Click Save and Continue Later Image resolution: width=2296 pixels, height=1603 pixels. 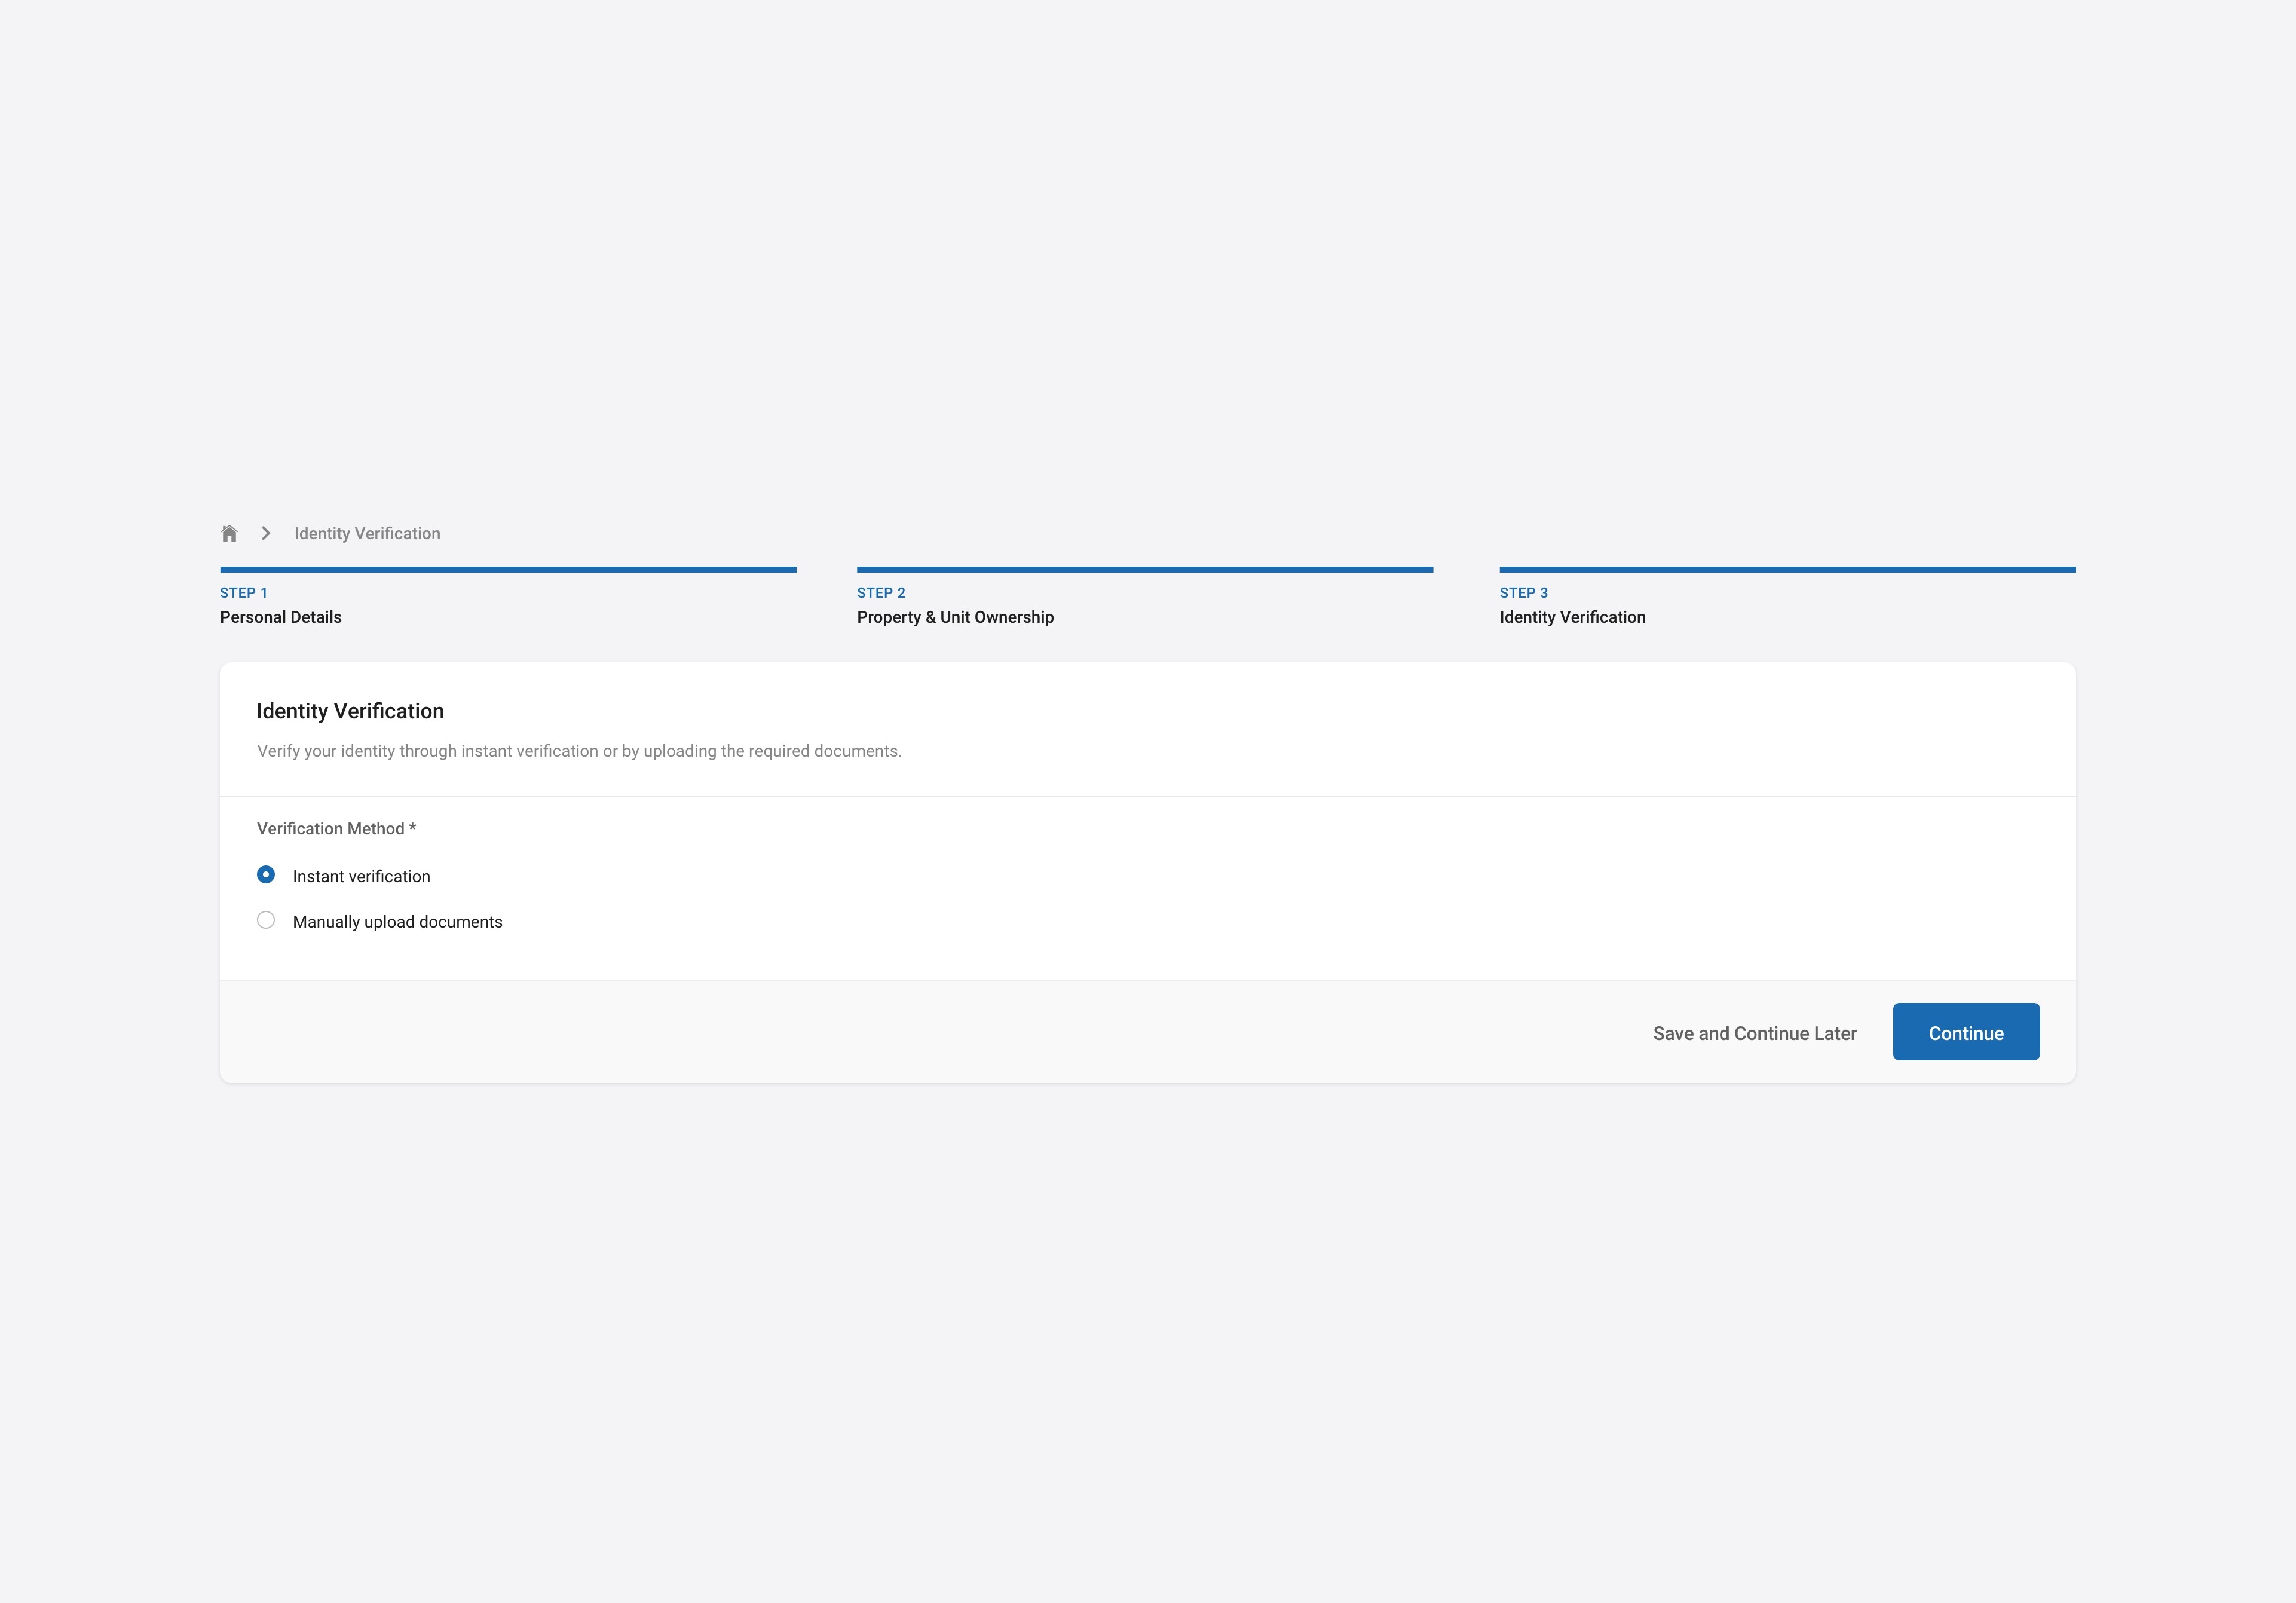click(x=1754, y=1033)
